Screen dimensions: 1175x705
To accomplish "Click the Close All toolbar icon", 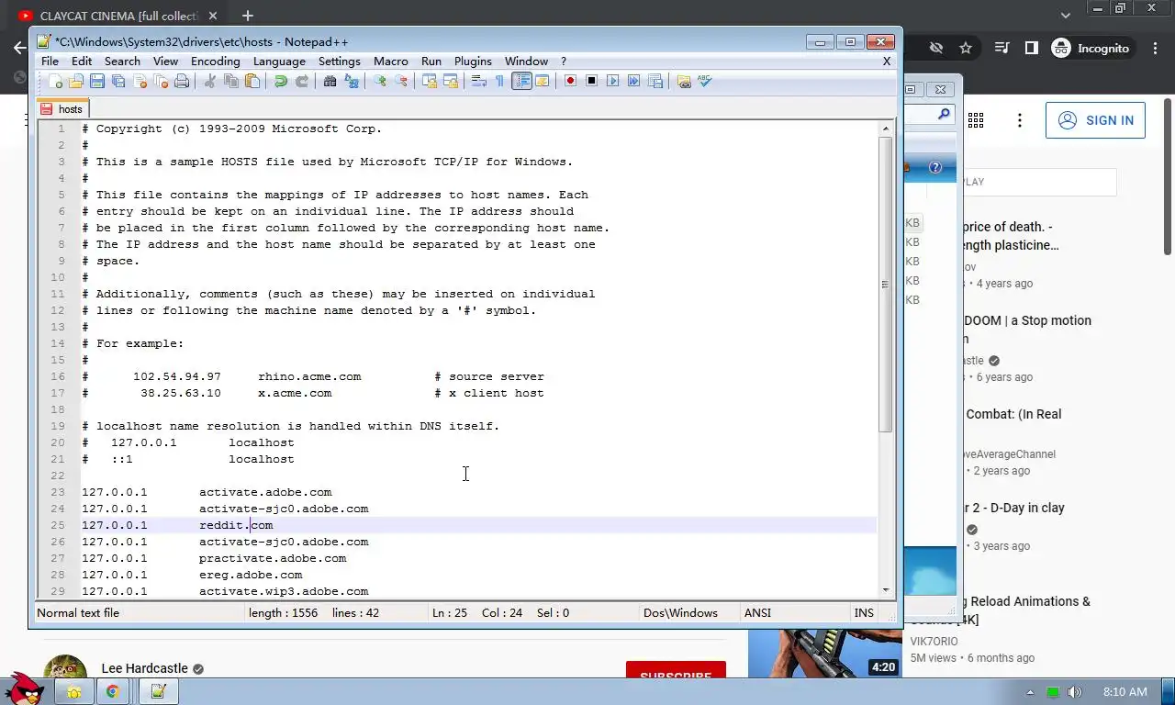I will pyautogui.click(x=161, y=81).
